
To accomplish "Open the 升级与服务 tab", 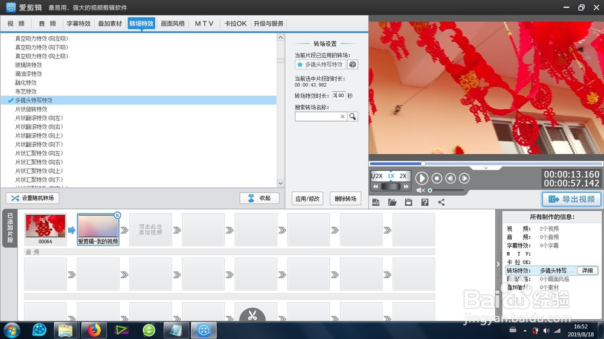I will point(269,24).
